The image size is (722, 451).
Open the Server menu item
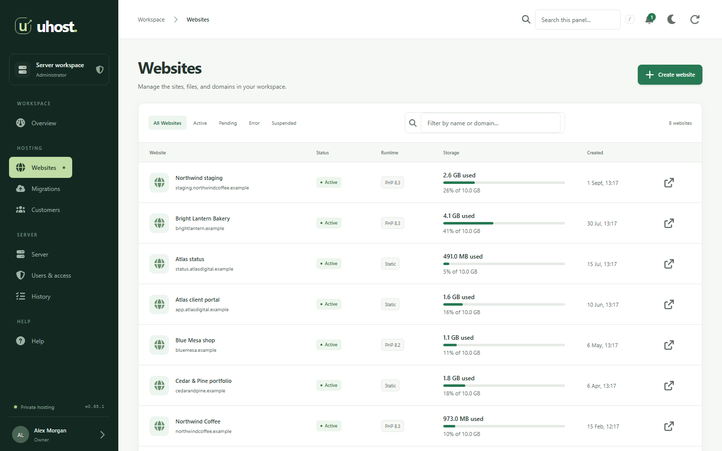point(32,255)
